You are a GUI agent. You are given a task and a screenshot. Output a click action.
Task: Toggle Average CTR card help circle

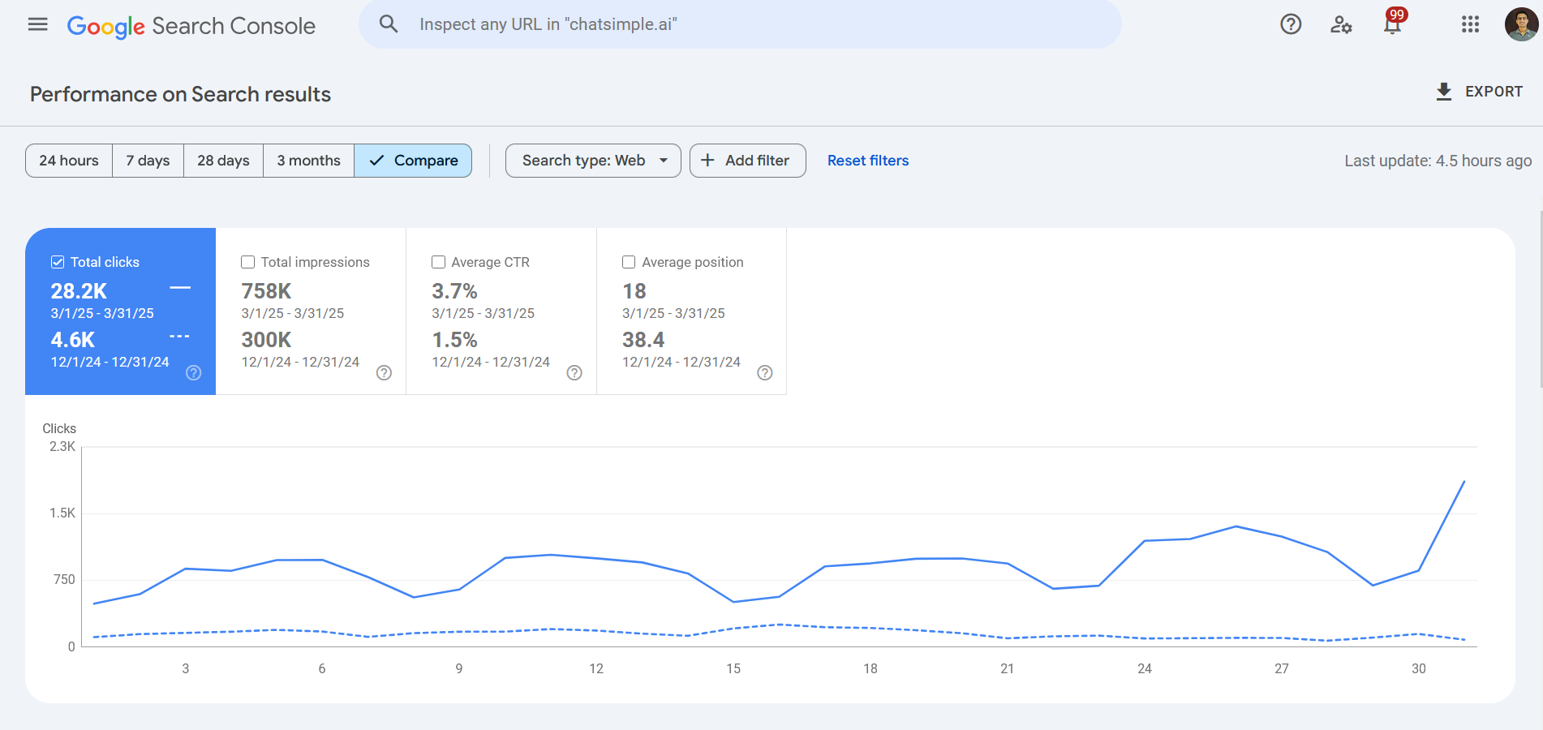(575, 373)
